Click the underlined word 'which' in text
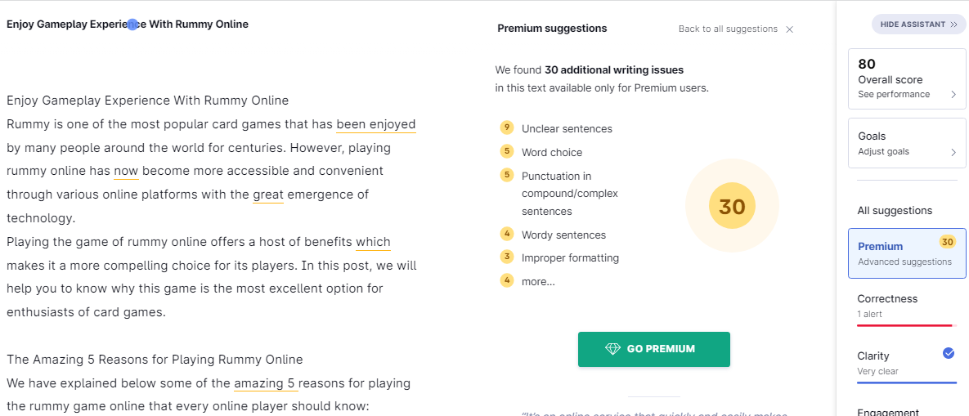969x416 pixels. pos(373,242)
